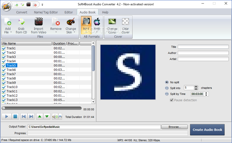Click the quick-access Add File icon
This screenshot has width=232, height=143.
click(x=16, y=4)
